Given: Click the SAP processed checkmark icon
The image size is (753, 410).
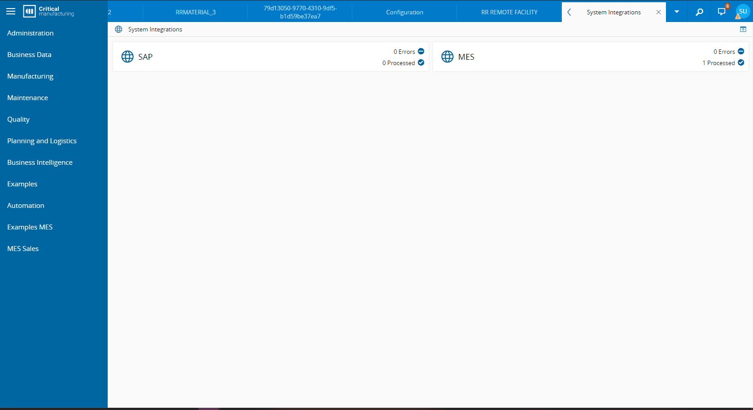Looking at the screenshot, I should click(421, 62).
